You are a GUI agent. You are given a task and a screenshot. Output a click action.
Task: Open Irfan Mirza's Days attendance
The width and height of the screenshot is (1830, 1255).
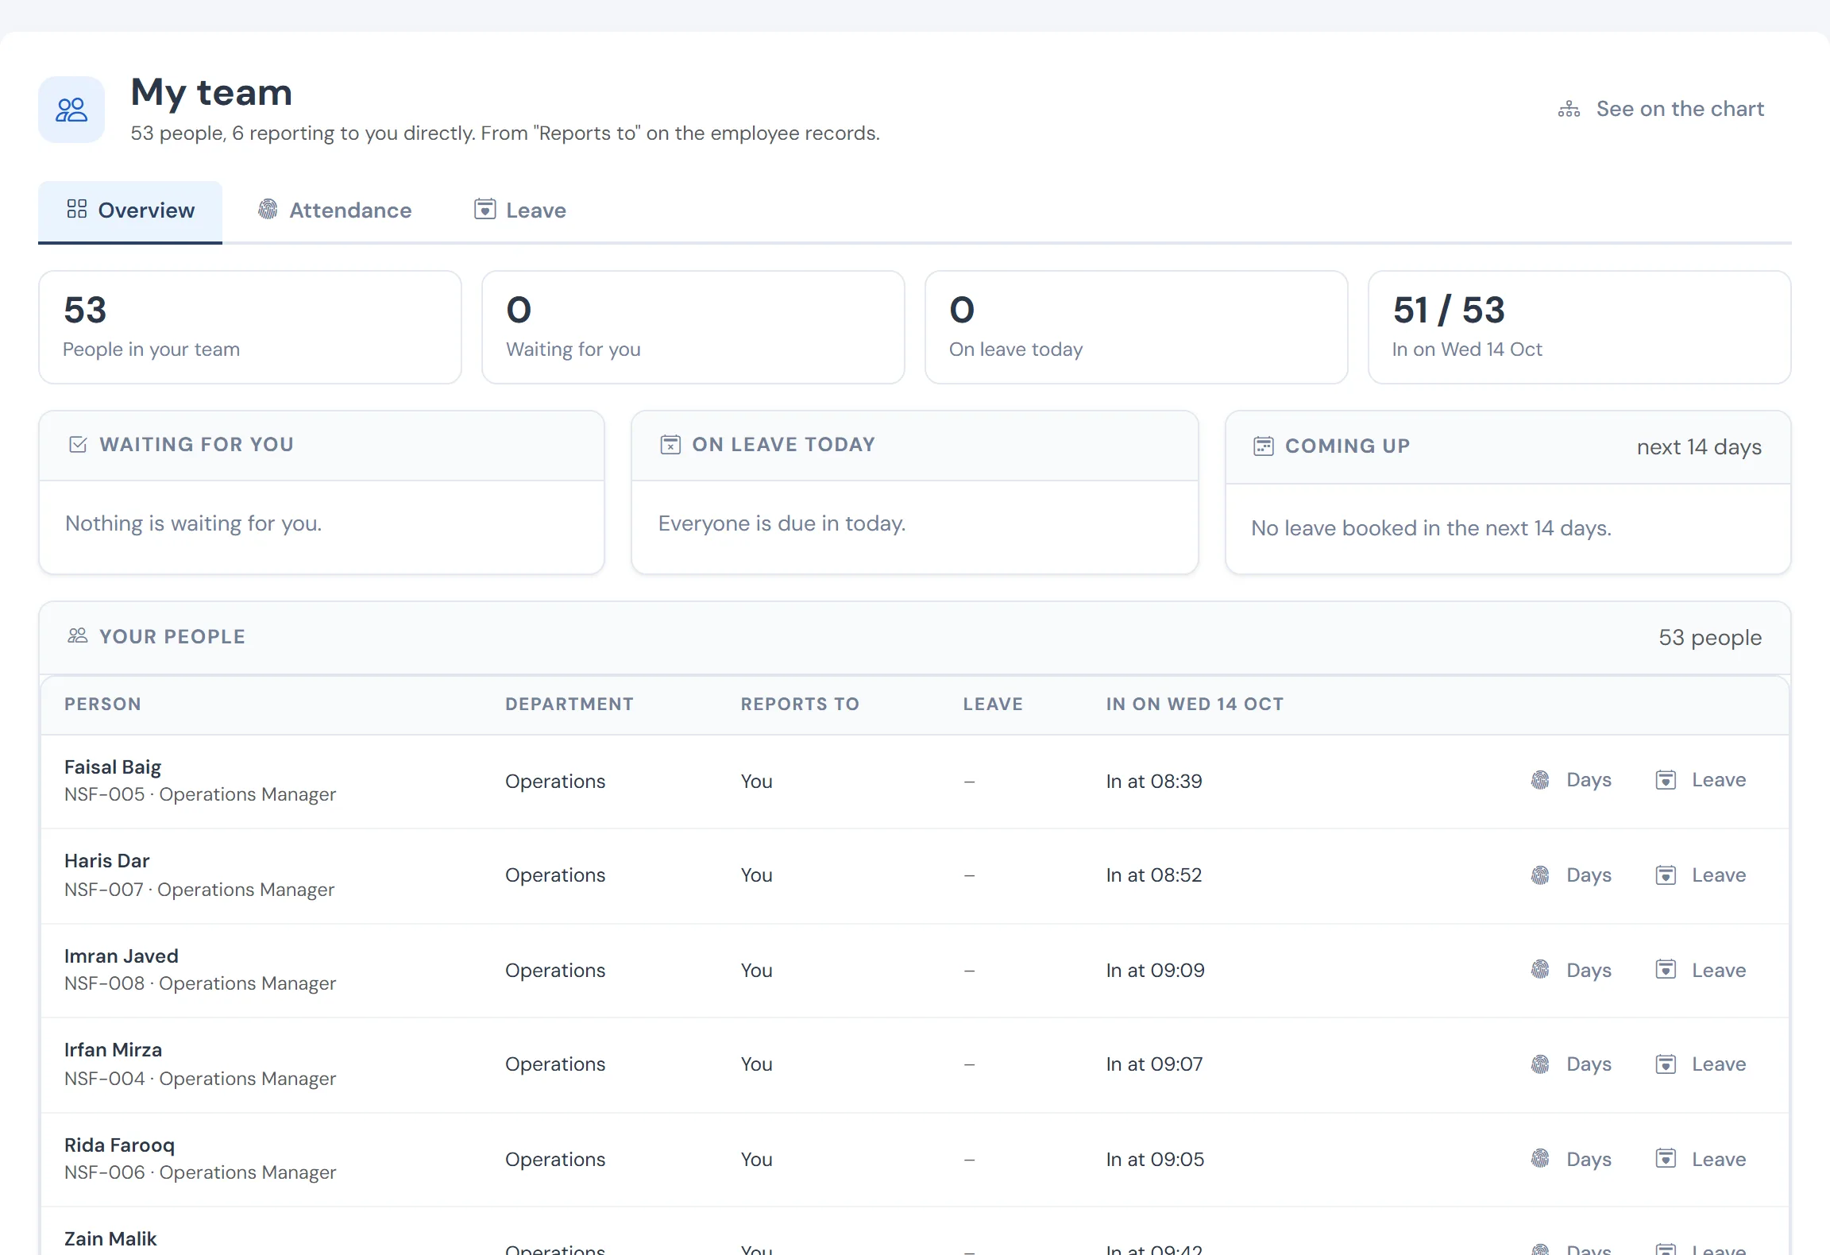[x=1572, y=1064]
